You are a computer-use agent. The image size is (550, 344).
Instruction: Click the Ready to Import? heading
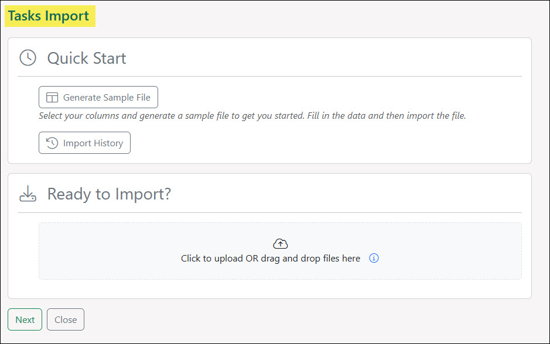[109, 194]
